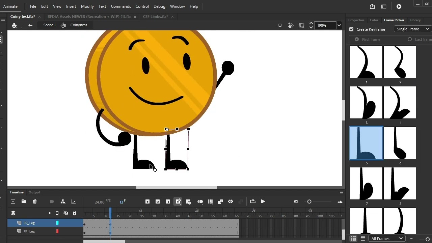Play the timeline animation
Image resolution: width=432 pixels, height=243 pixels.
point(263,201)
